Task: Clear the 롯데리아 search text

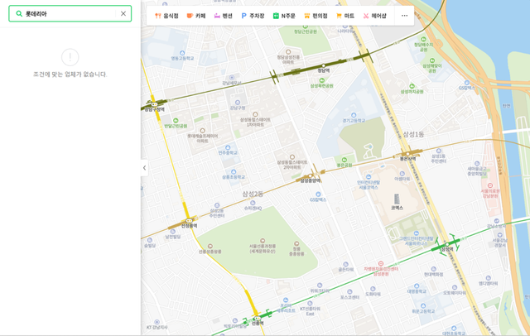Action: (x=123, y=14)
